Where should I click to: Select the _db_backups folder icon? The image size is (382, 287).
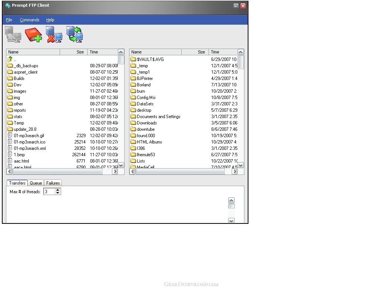(x=10, y=65)
